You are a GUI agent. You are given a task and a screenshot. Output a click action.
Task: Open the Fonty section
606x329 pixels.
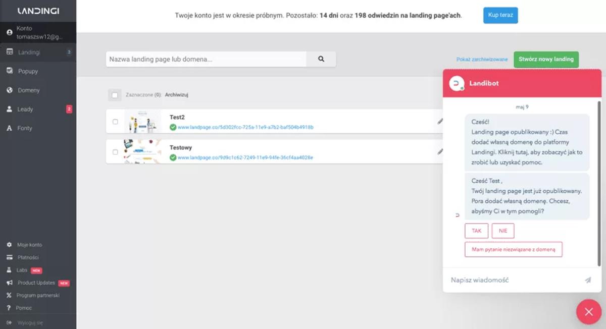tap(38, 128)
